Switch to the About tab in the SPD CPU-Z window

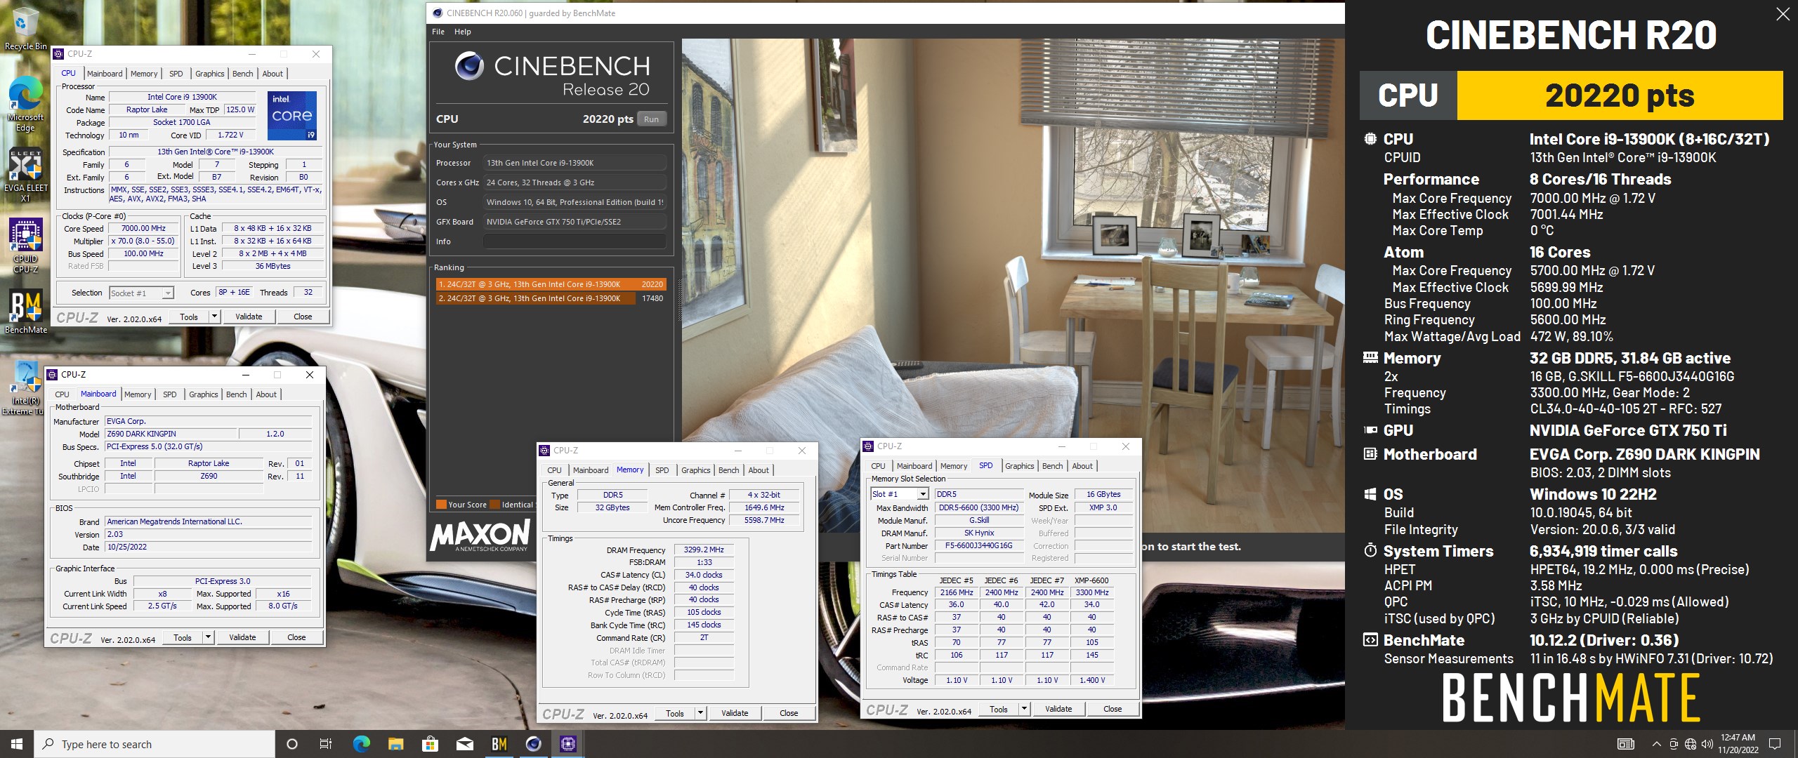click(1082, 466)
